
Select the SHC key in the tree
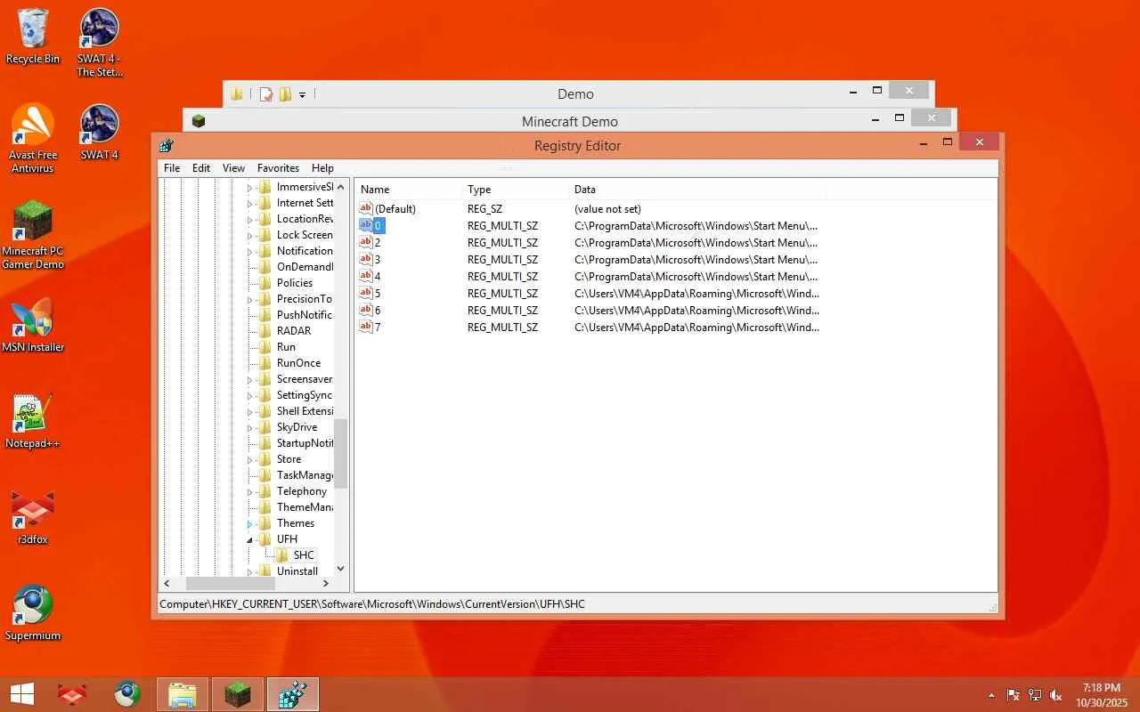coord(304,555)
